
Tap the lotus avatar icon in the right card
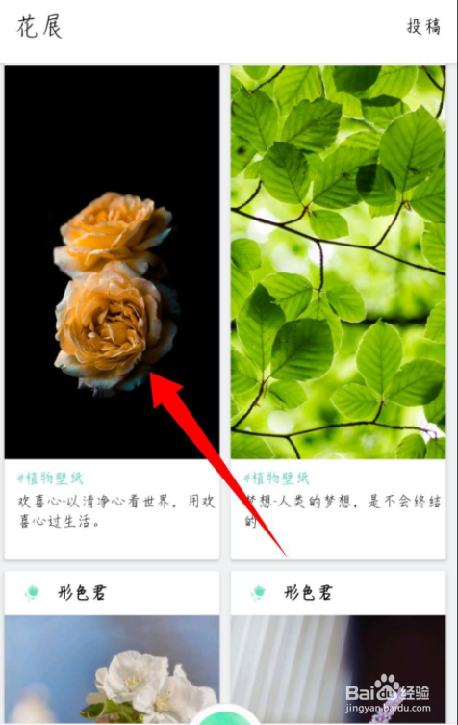tap(259, 592)
